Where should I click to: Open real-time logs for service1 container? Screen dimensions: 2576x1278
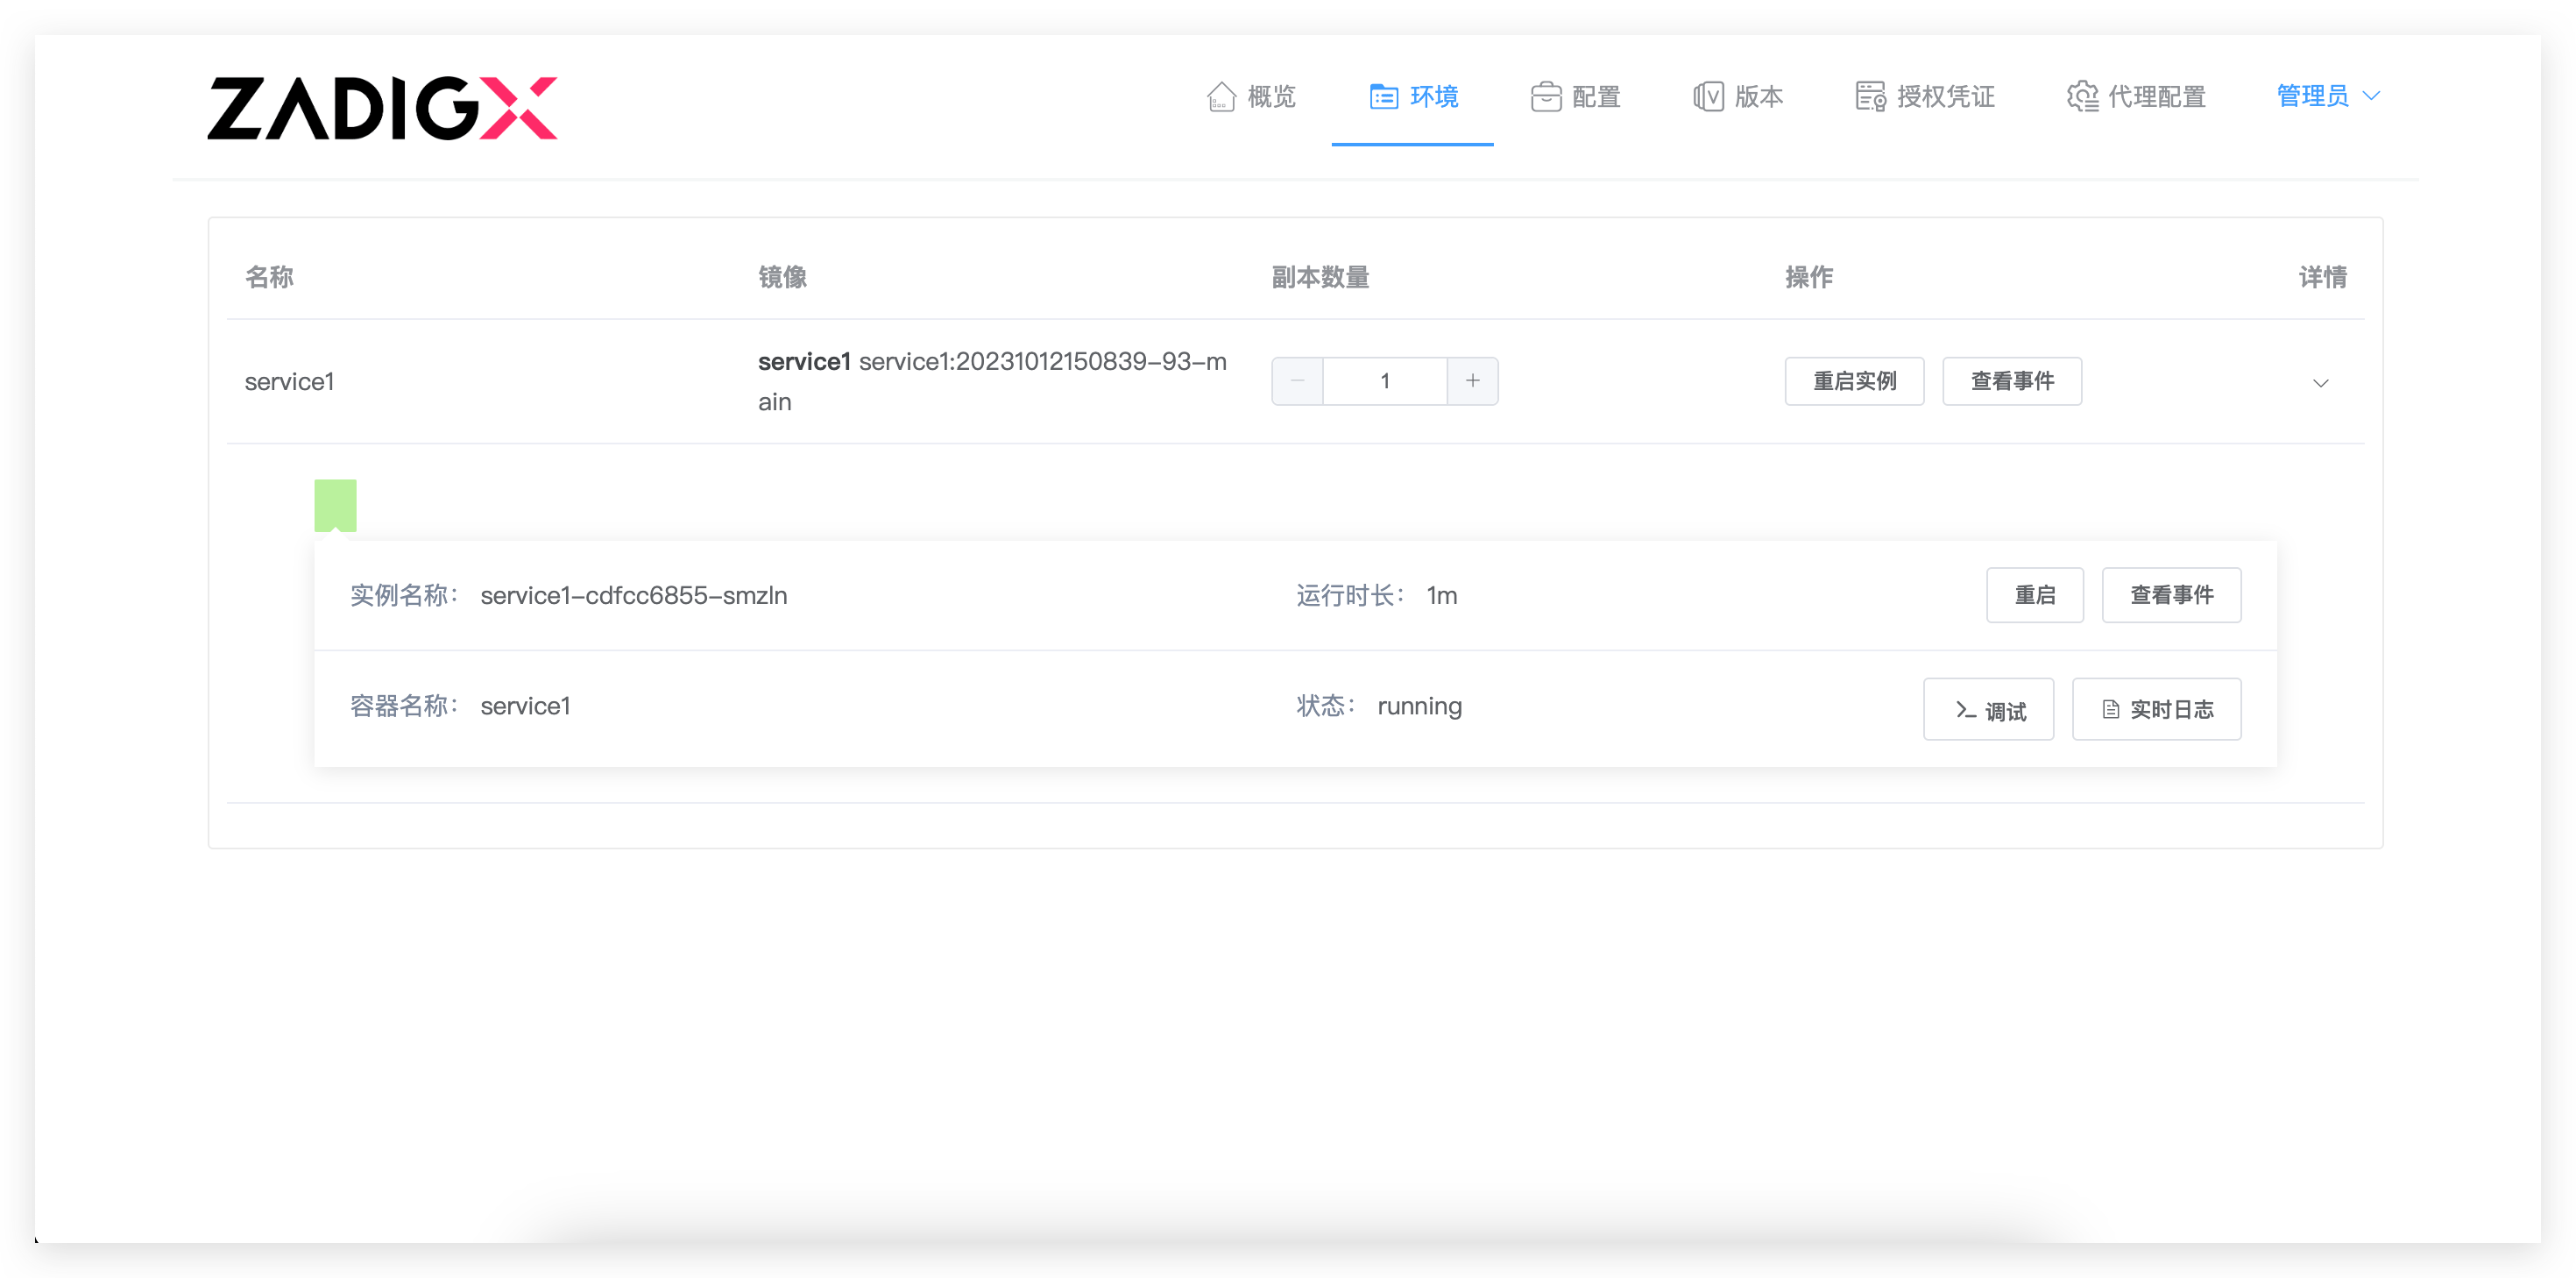2156,709
